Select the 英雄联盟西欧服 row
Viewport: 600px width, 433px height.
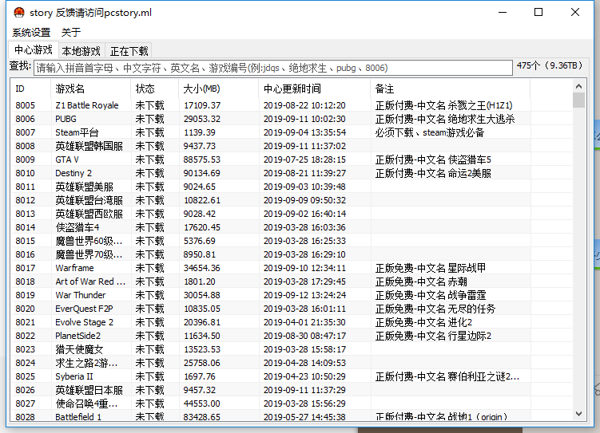(292, 214)
